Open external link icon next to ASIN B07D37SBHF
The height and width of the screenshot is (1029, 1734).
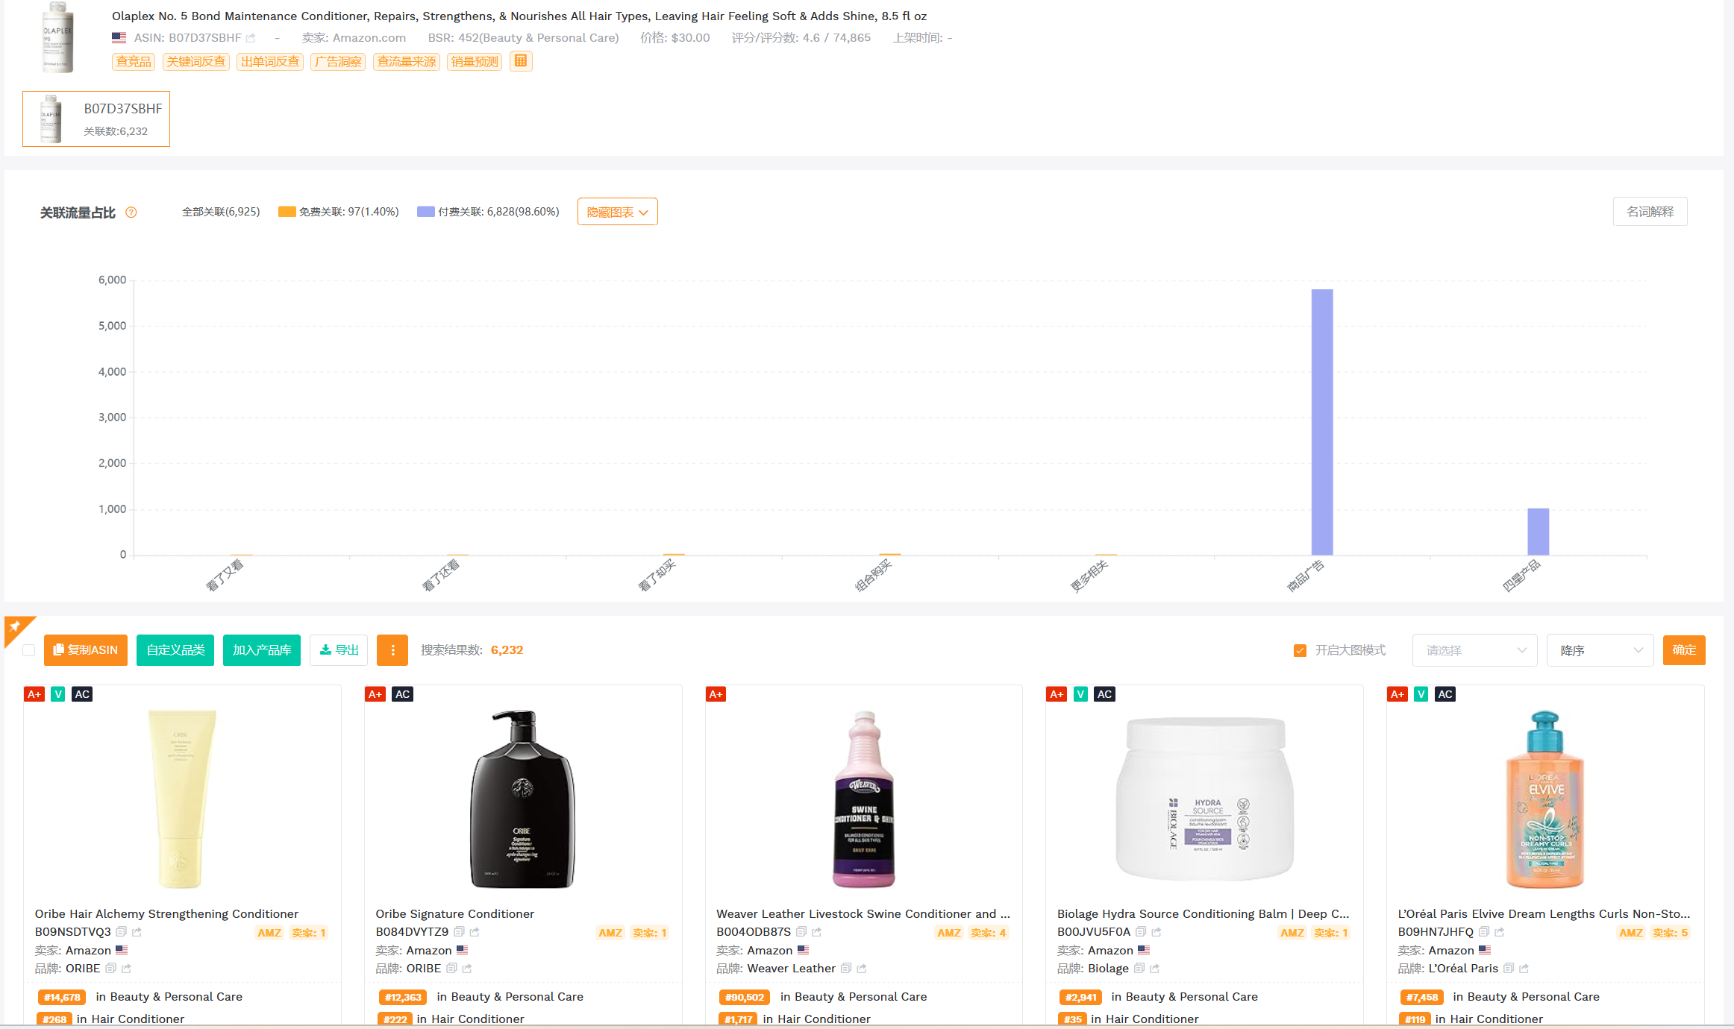(251, 38)
